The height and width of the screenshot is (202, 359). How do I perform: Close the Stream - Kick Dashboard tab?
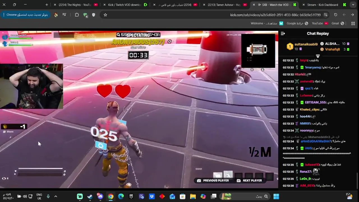pyautogui.click(x=303, y=5)
